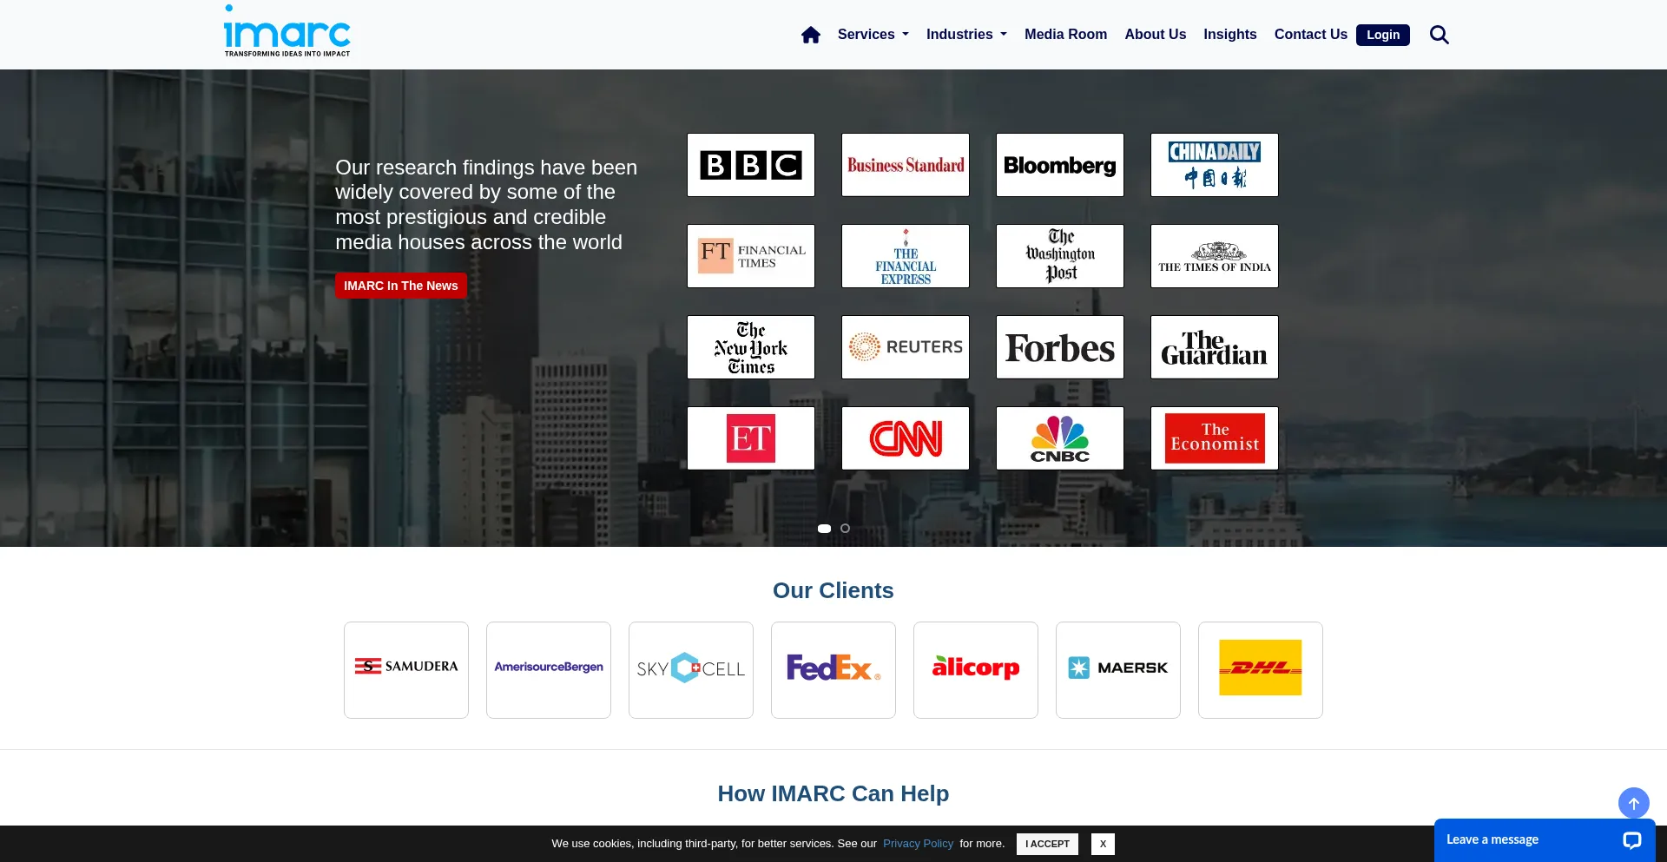This screenshot has height=862, width=1667.
Task: Open the search magnifier icon
Action: [1439, 35]
